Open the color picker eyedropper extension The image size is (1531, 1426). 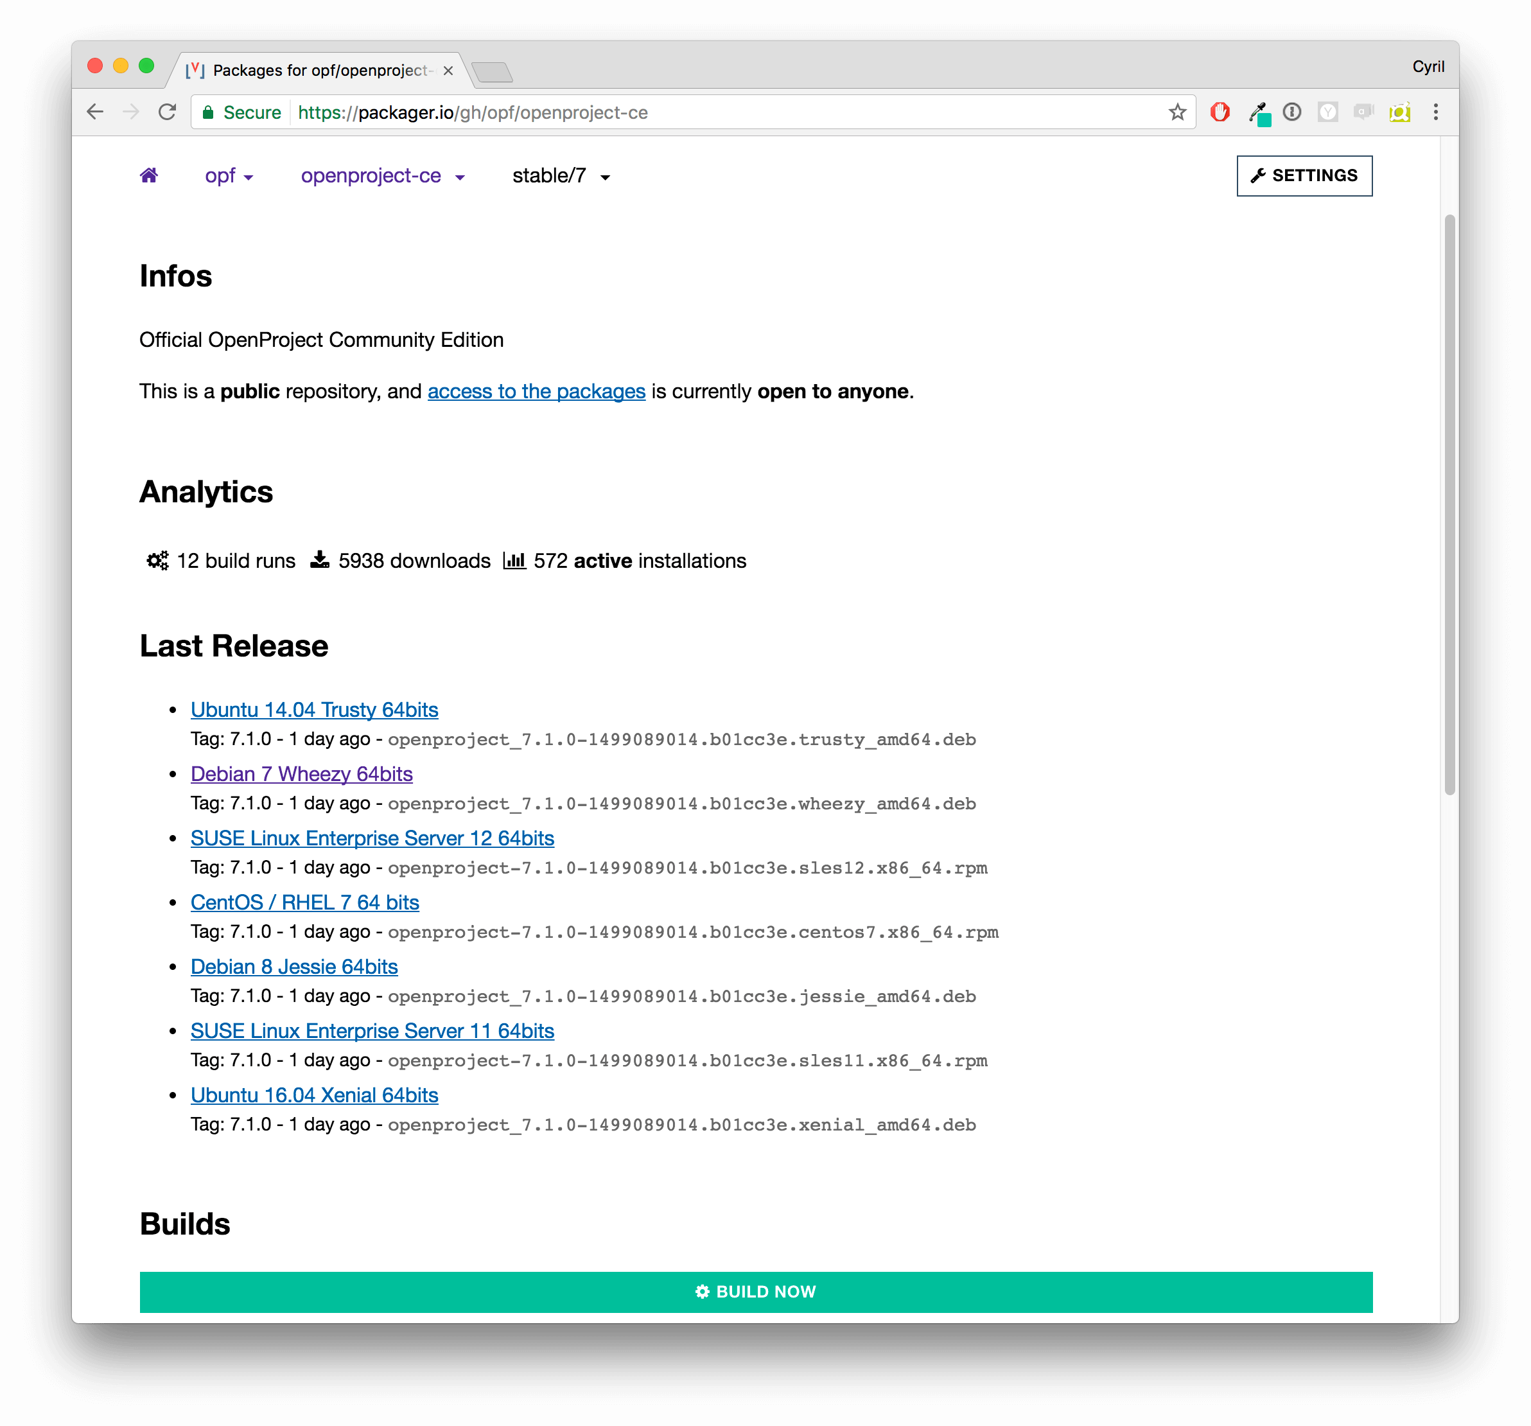[x=1259, y=114]
